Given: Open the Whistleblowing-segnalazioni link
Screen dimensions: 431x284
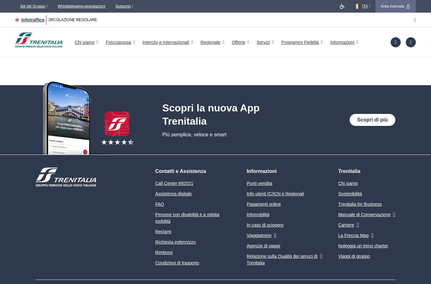Looking at the screenshot, I should tap(81, 6).
